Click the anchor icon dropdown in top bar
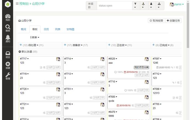Image resolution: width=191 pixels, height=120 pixels. coord(143,5)
